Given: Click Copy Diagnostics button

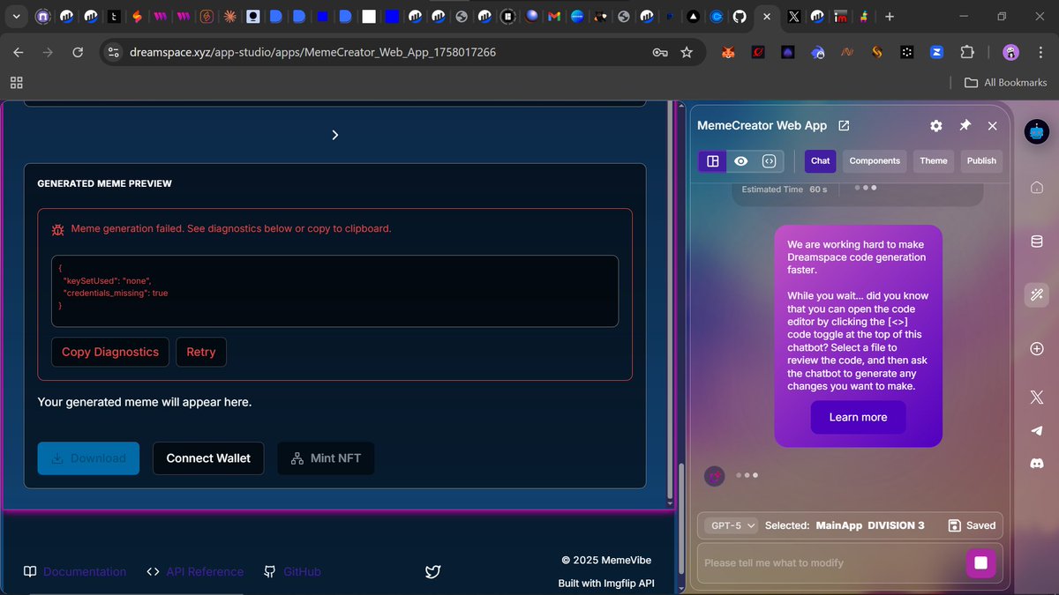Looking at the screenshot, I should (x=110, y=352).
